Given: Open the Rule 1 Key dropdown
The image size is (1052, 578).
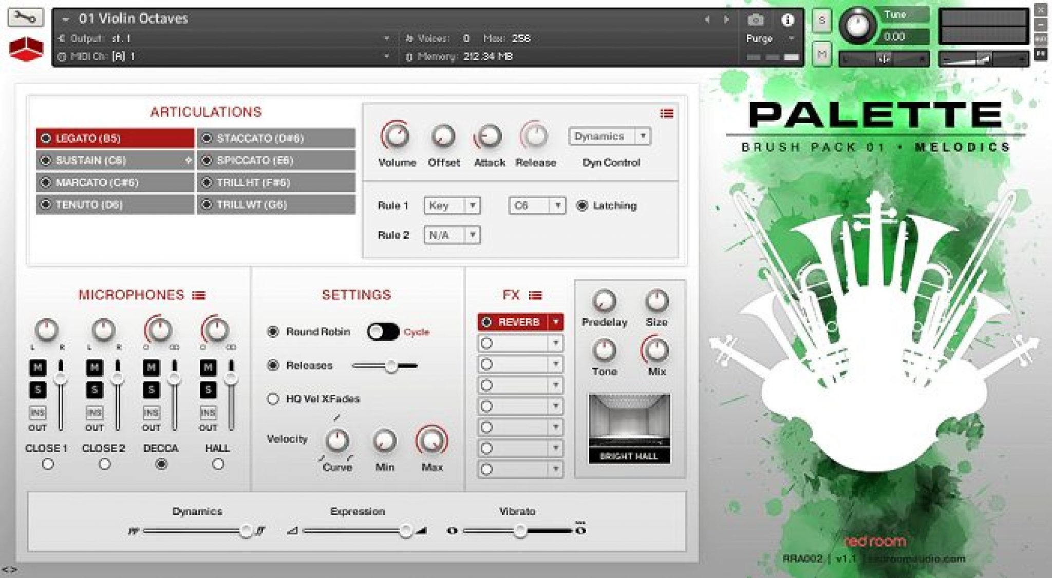Looking at the screenshot, I should (451, 206).
